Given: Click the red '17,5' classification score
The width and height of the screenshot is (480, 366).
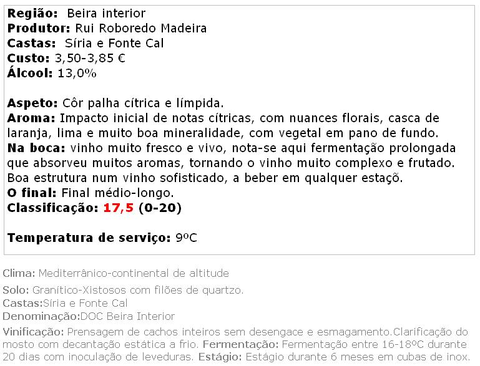Looking at the screenshot, I should 119,208.
